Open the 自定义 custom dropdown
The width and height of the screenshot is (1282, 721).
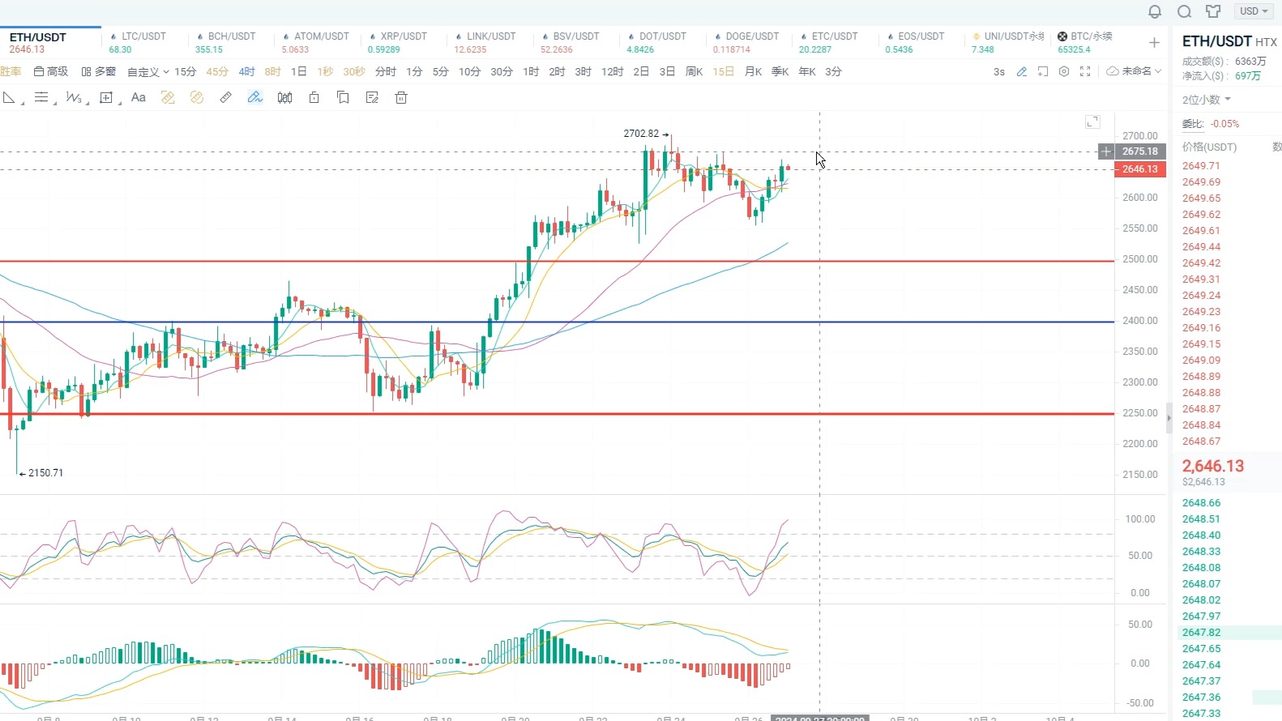click(148, 72)
